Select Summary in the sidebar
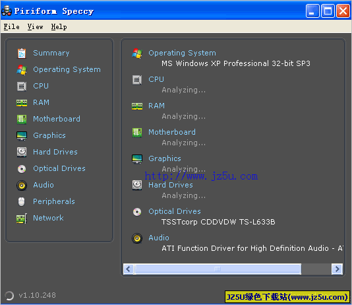The height and width of the screenshot is (305, 352). point(51,53)
